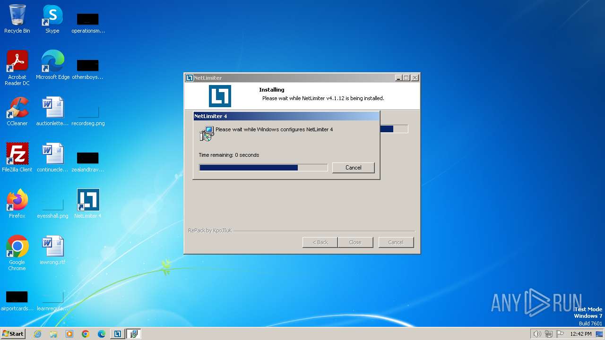Click the Windows Start button
The width and height of the screenshot is (605, 340).
[x=13, y=334]
